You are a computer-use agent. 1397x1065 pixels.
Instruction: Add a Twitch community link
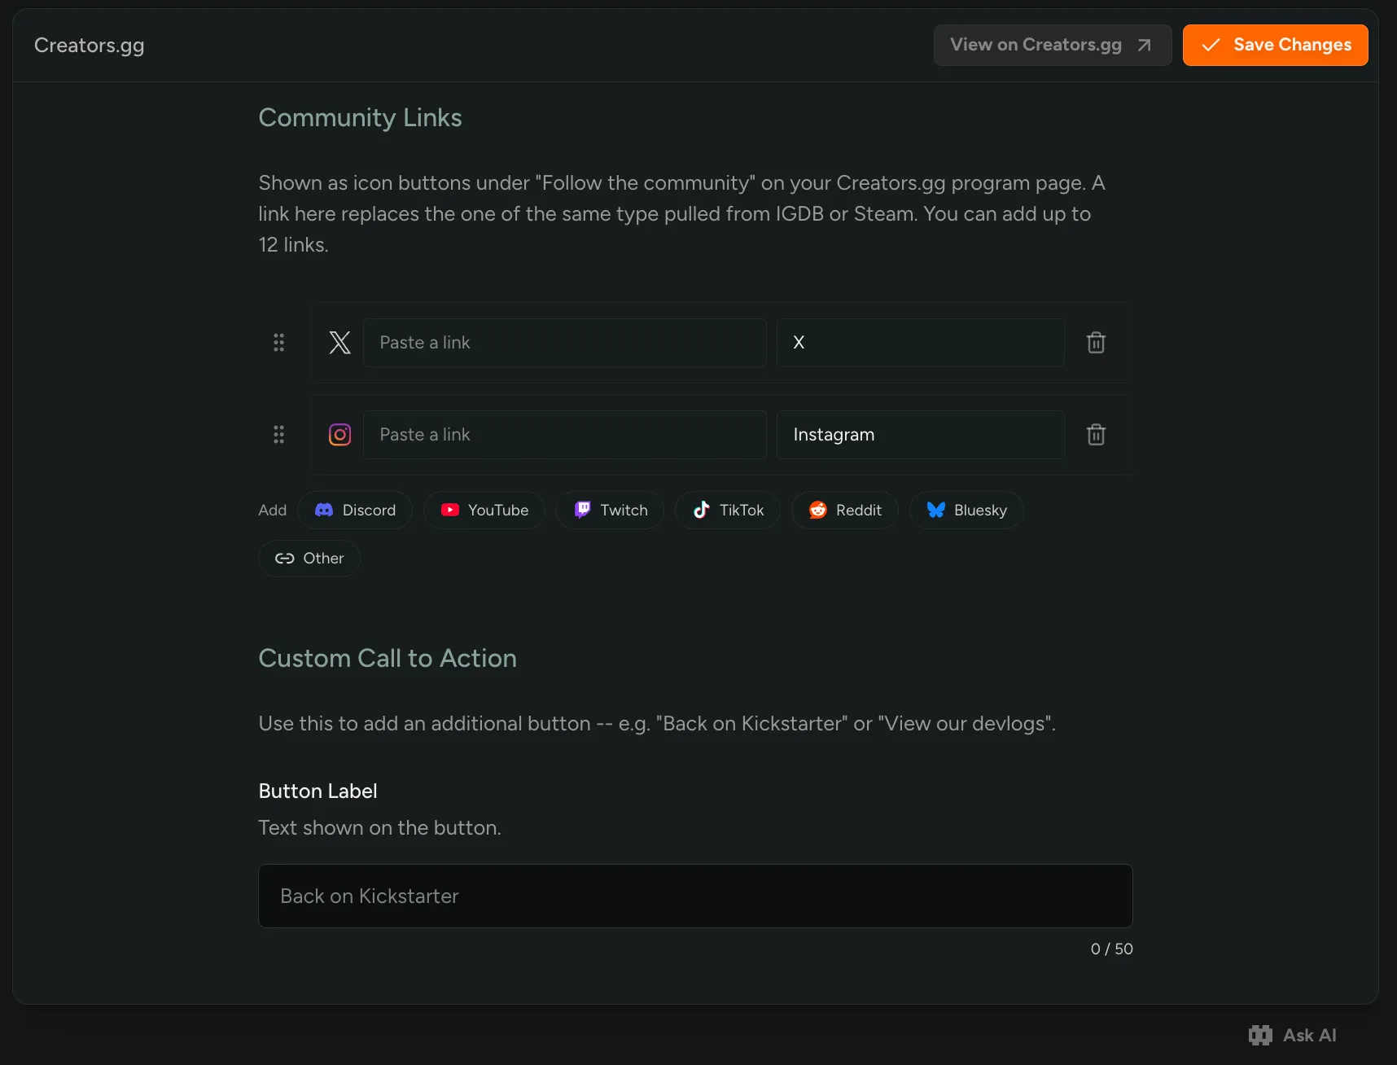[611, 511]
